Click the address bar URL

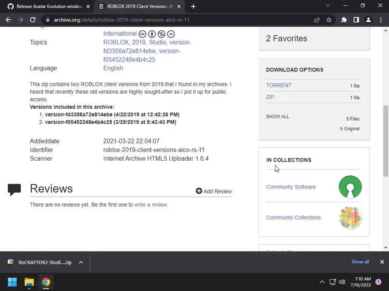[122, 20]
